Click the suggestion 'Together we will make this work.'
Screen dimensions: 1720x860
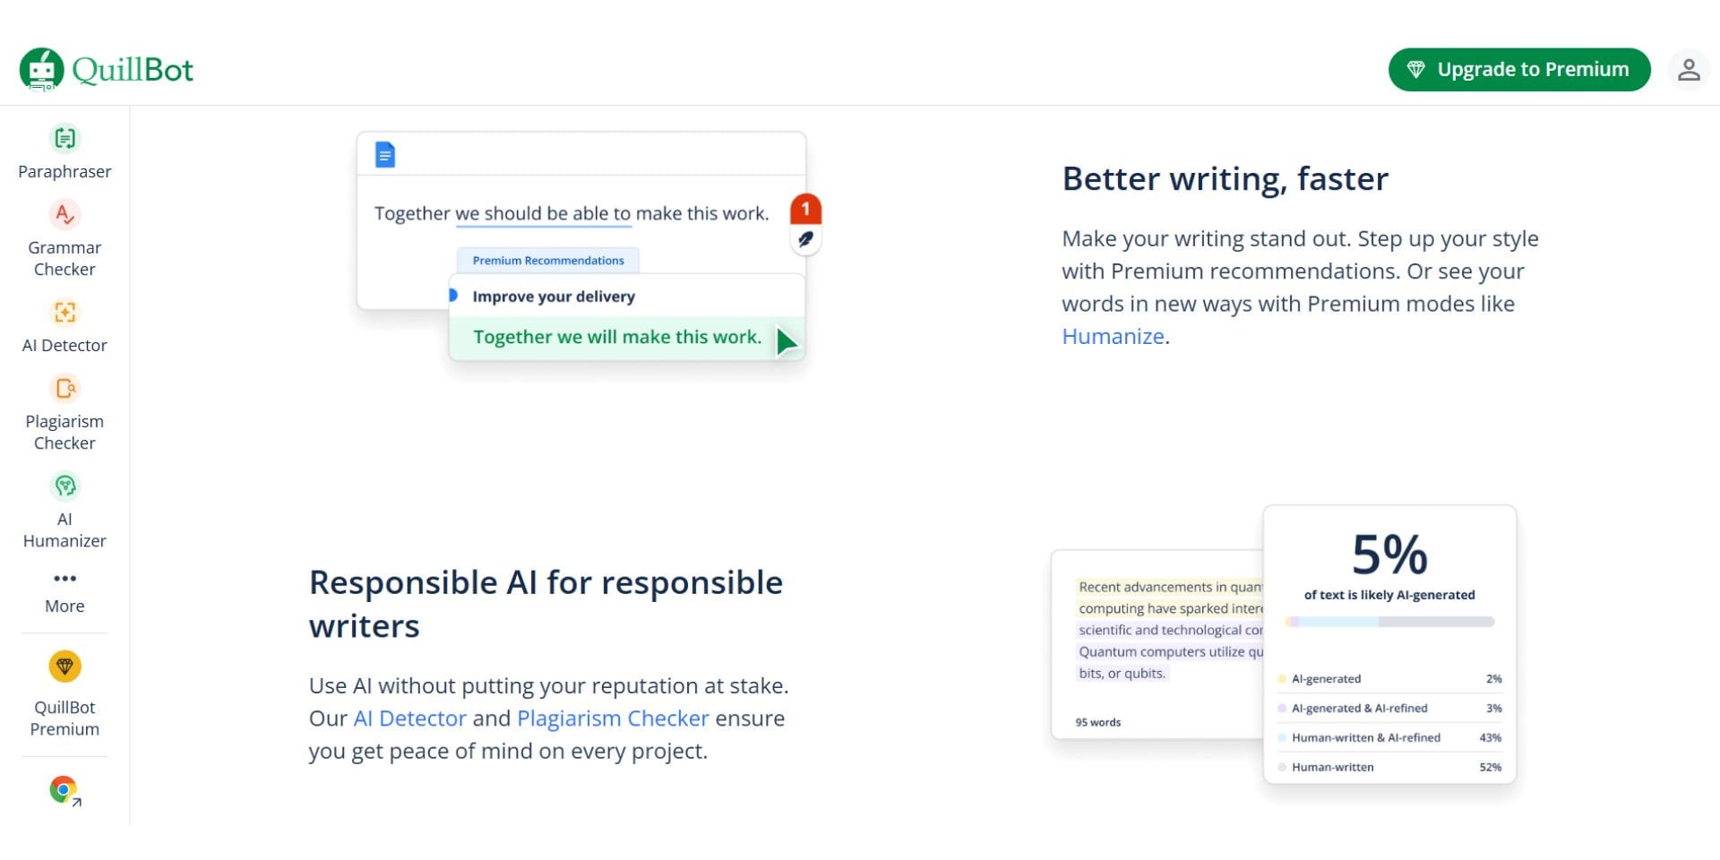coord(617,338)
